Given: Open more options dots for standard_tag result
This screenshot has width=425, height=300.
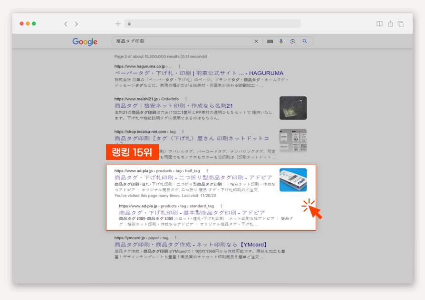Looking at the screenshot, I should click(x=221, y=206).
